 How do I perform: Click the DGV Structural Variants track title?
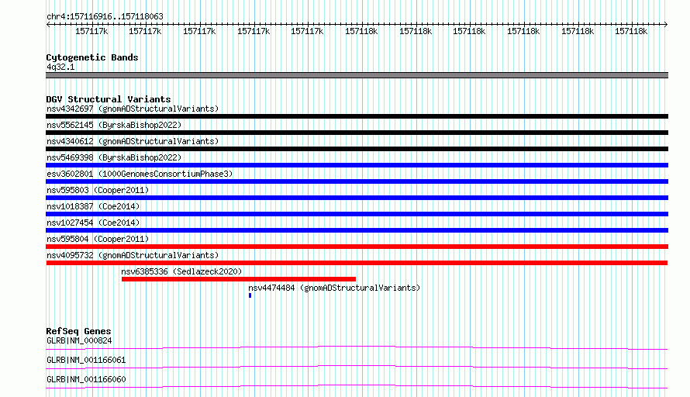point(109,99)
